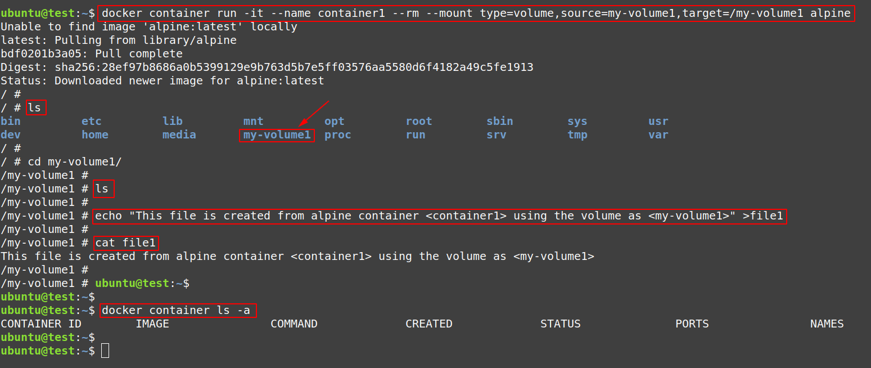Click the echo command writing to file1
This screenshot has width=871, height=368.
point(439,216)
